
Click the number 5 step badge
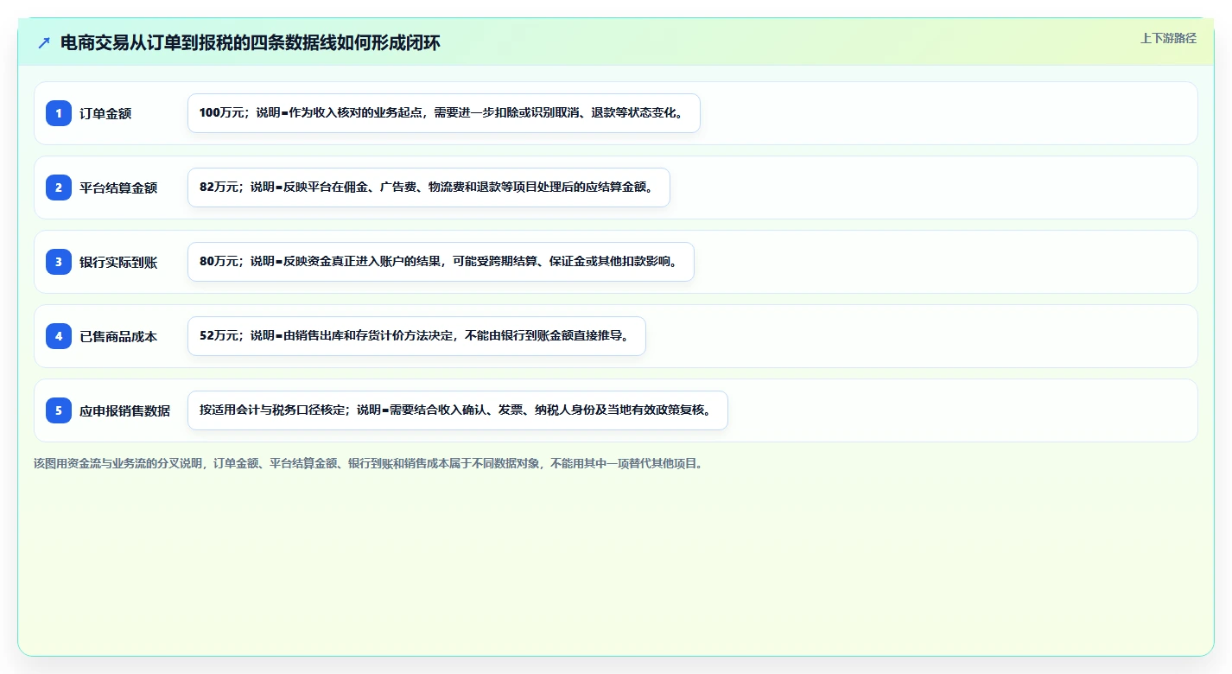(x=59, y=410)
